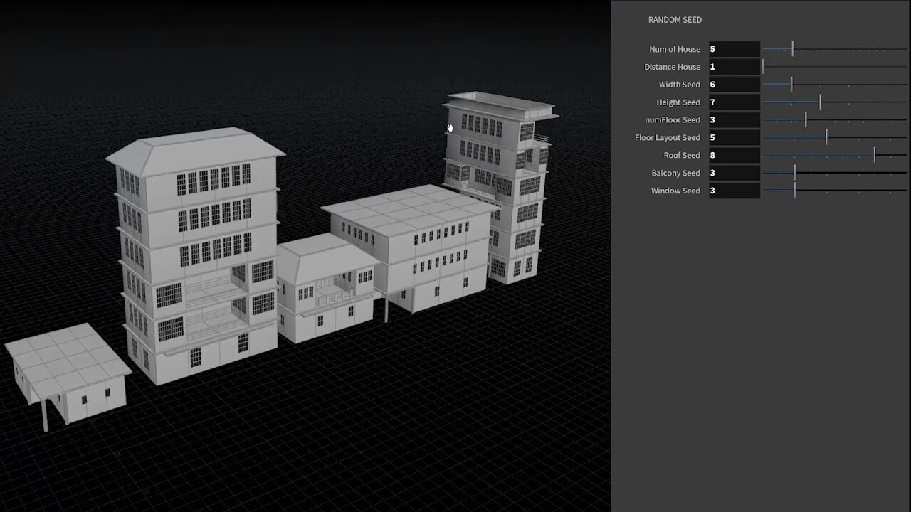
Task: Select the Distance House value field
Action: 733,66
